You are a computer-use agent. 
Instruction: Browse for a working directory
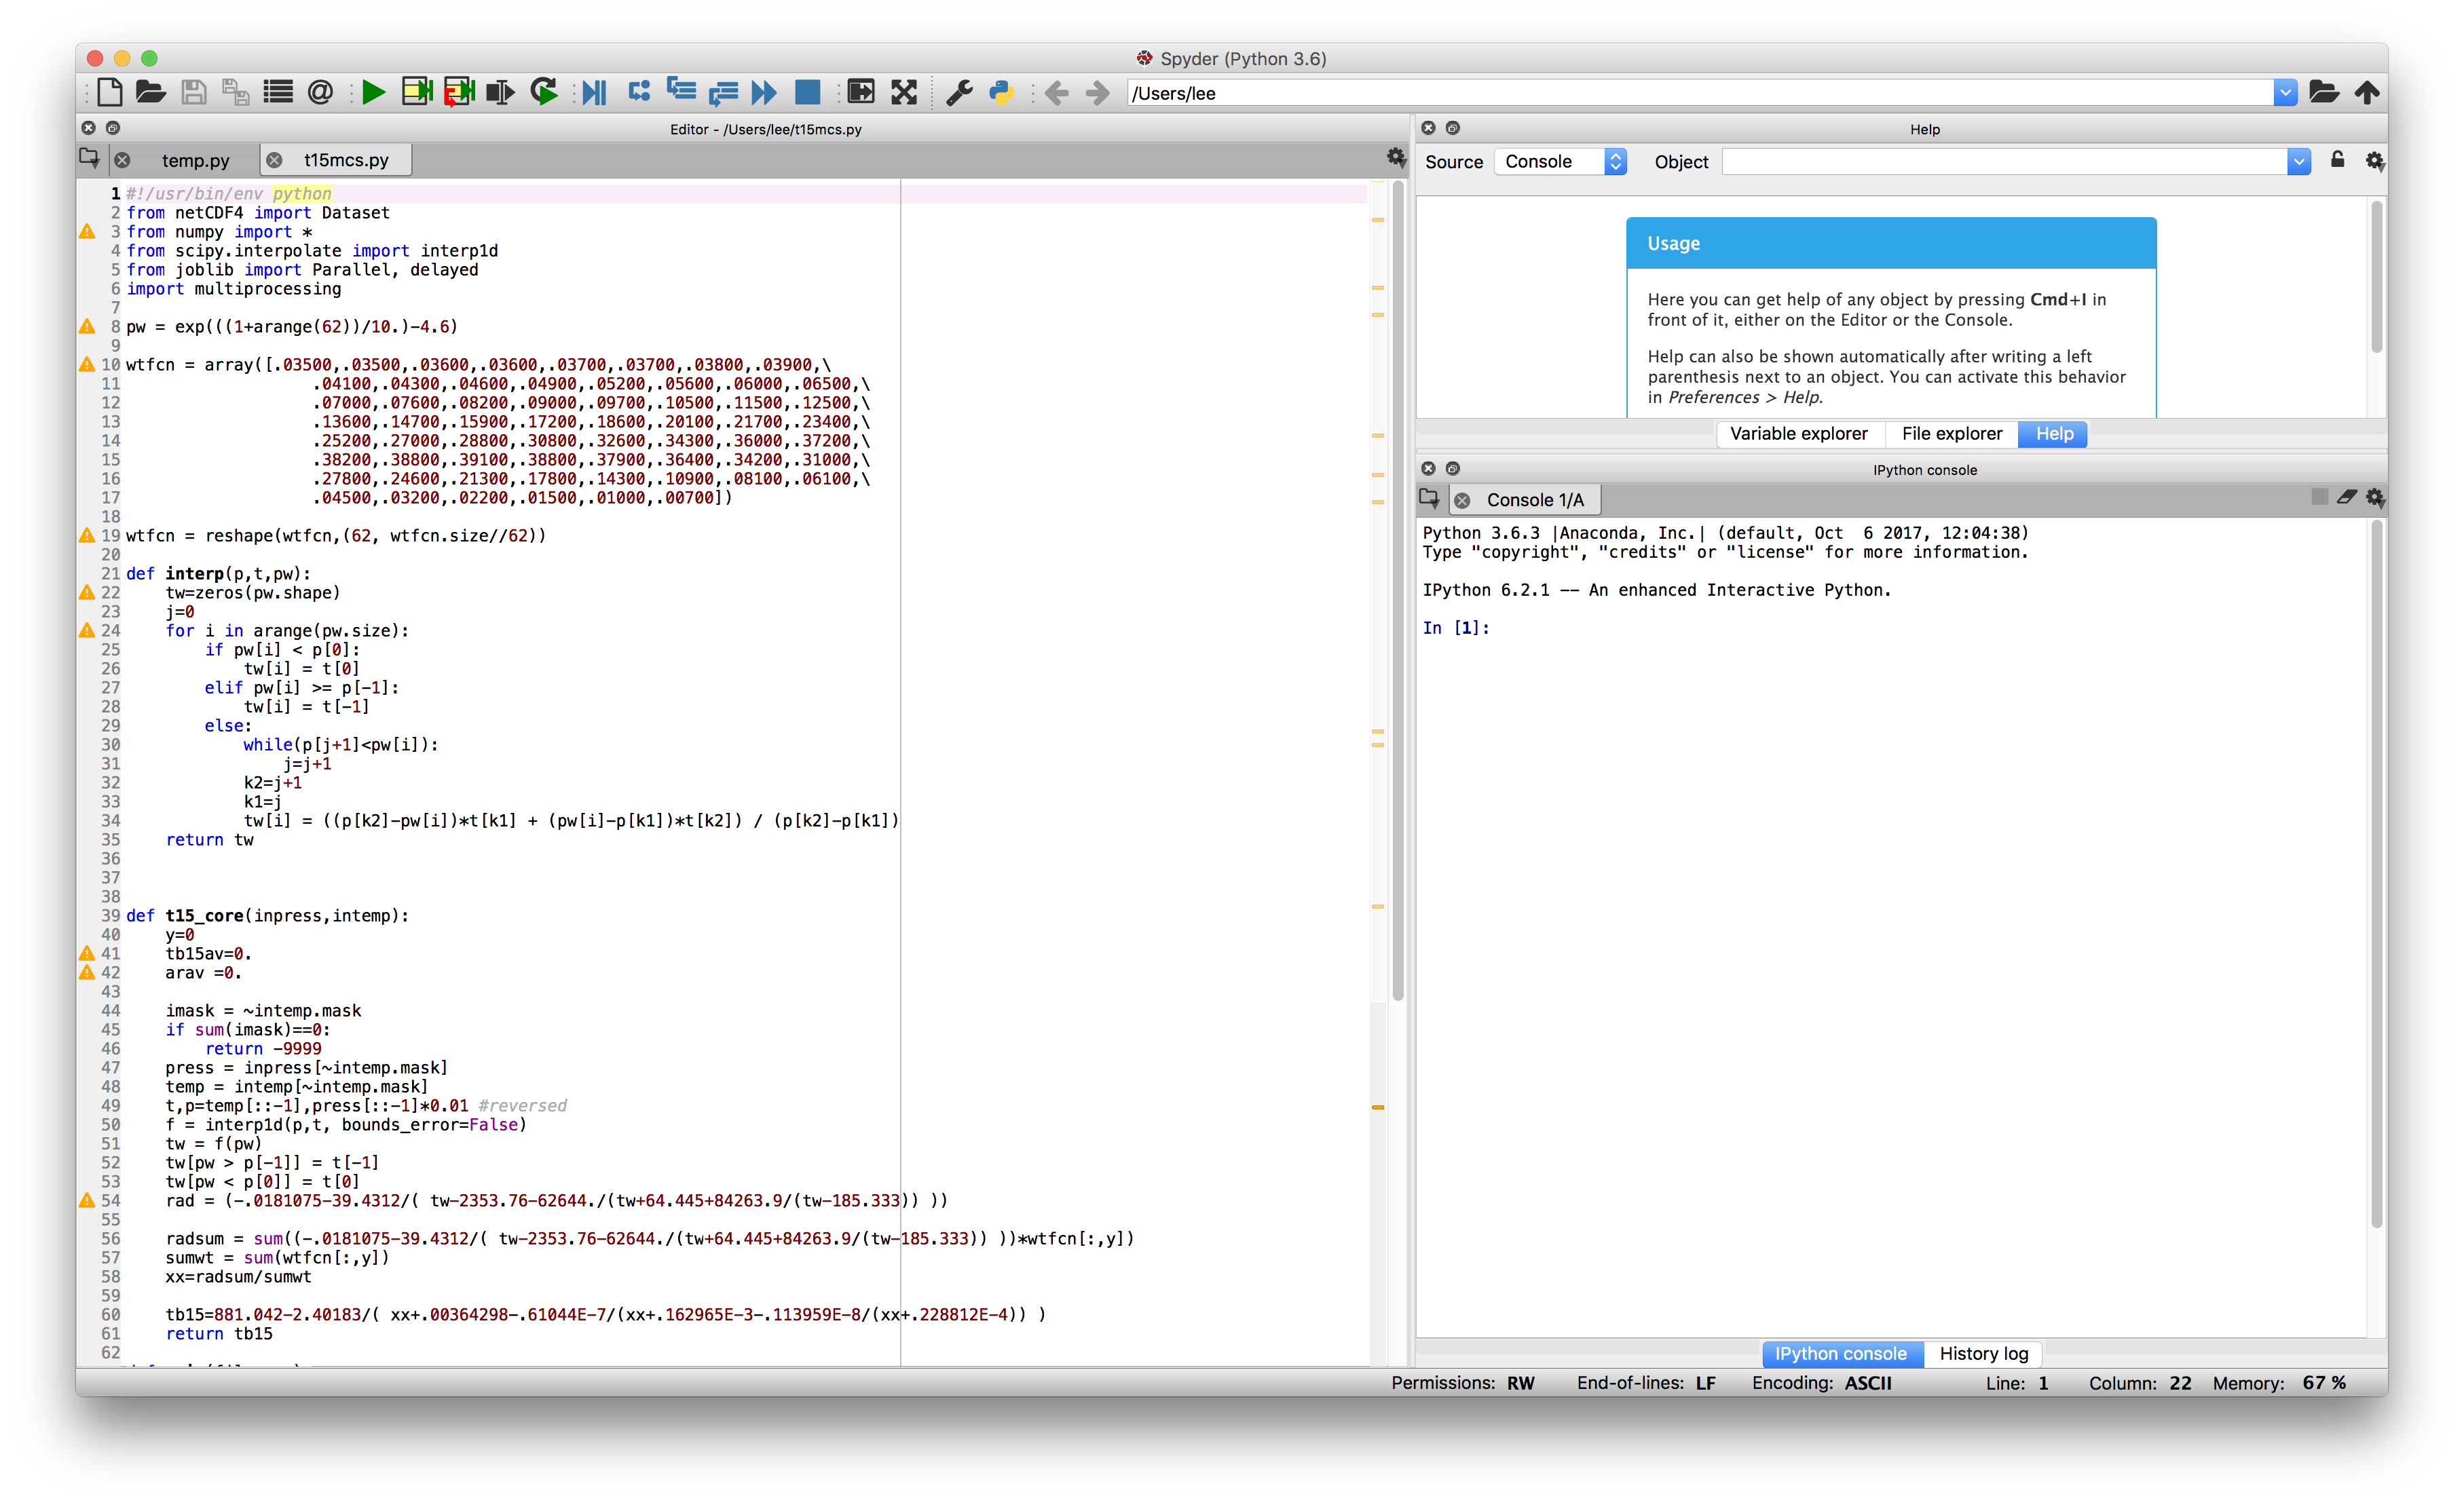(x=2324, y=93)
